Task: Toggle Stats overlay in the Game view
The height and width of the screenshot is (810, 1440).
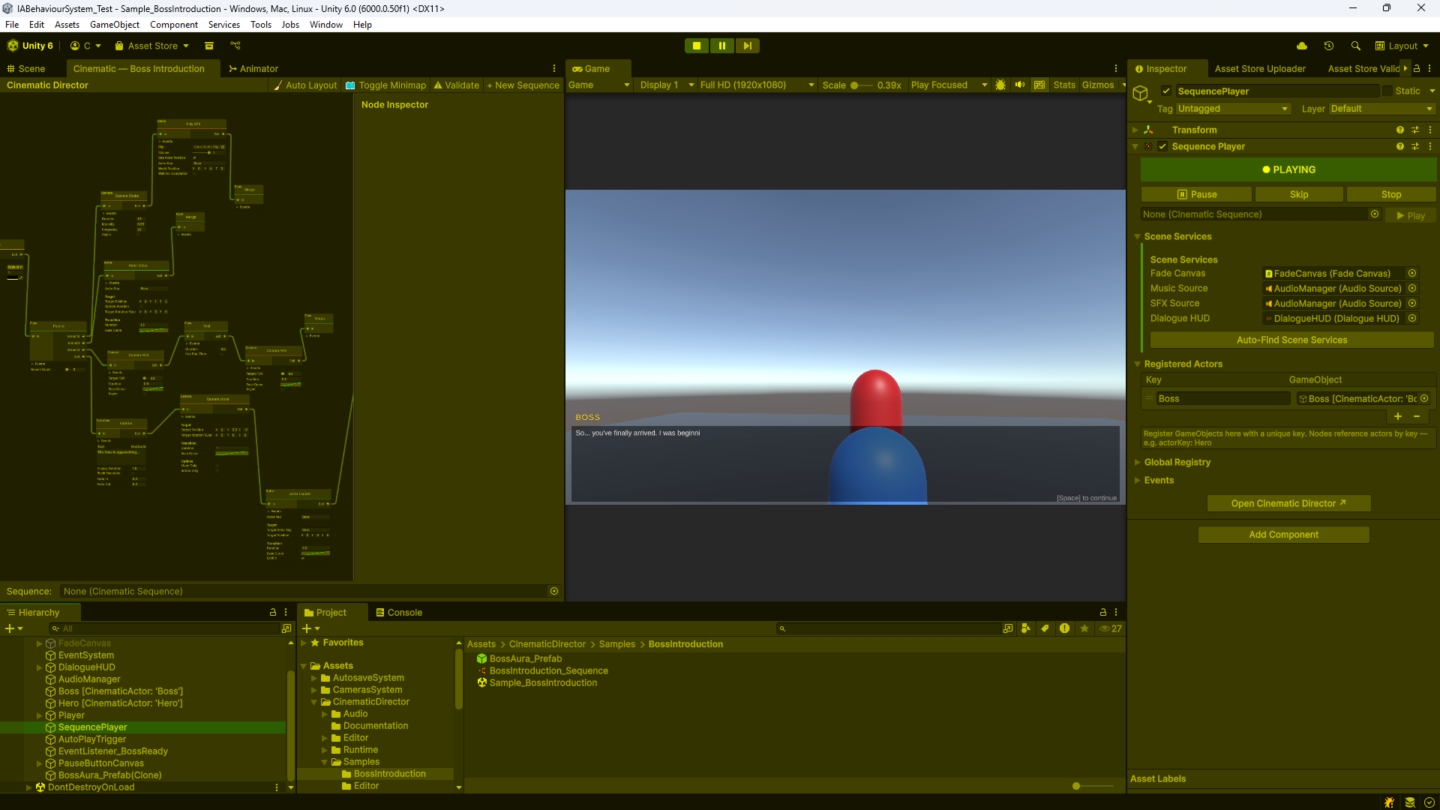Action: (1064, 85)
